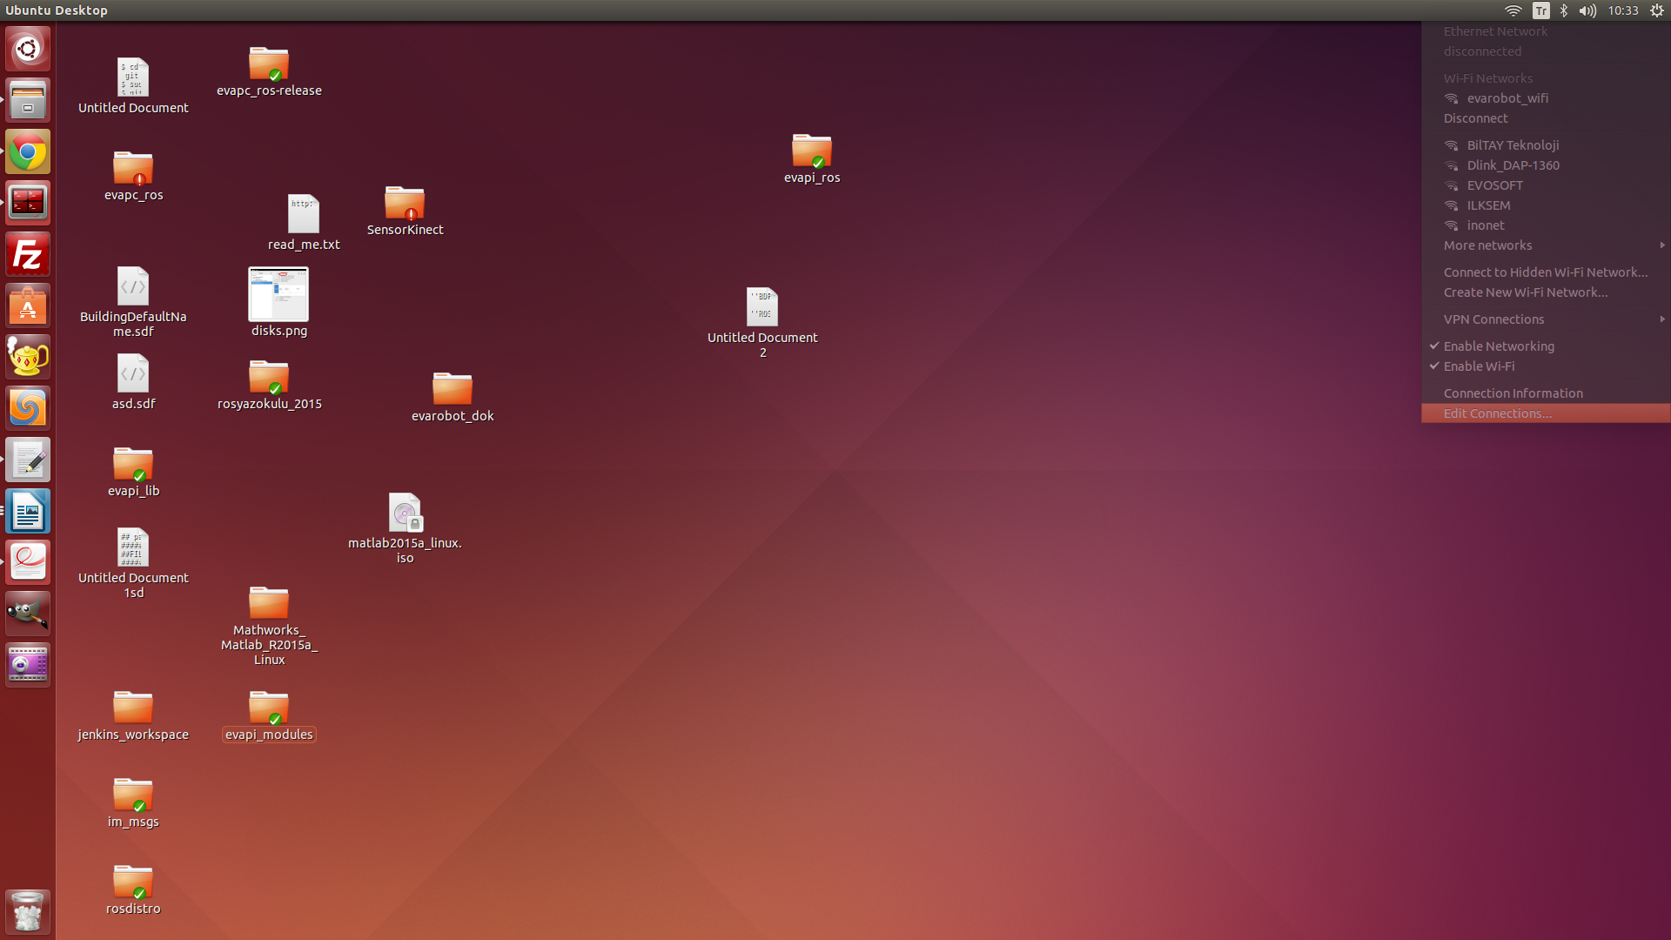This screenshot has height=940, width=1671.
Task: Toggle the Enable Networking option
Action: click(1498, 346)
